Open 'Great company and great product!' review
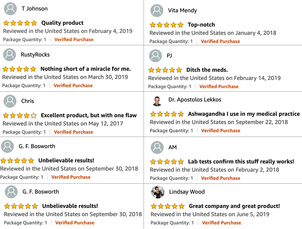The image size is (302, 229). tap(234, 206)
